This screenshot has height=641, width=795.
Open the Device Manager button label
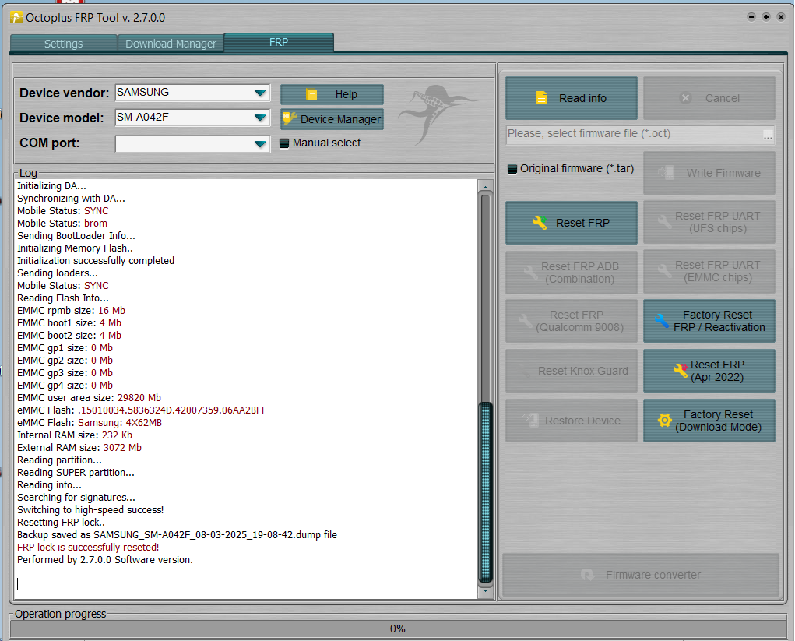coord(340,119)
